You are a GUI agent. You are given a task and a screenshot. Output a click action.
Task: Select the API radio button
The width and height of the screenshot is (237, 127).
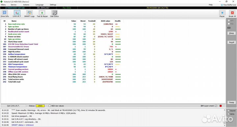(x=229, y=20)
